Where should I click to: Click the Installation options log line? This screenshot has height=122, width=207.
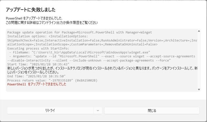(x=48, y=36)
